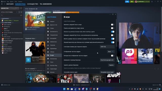
Task: Open the Уведомления settings section
Action: point(53,35)
